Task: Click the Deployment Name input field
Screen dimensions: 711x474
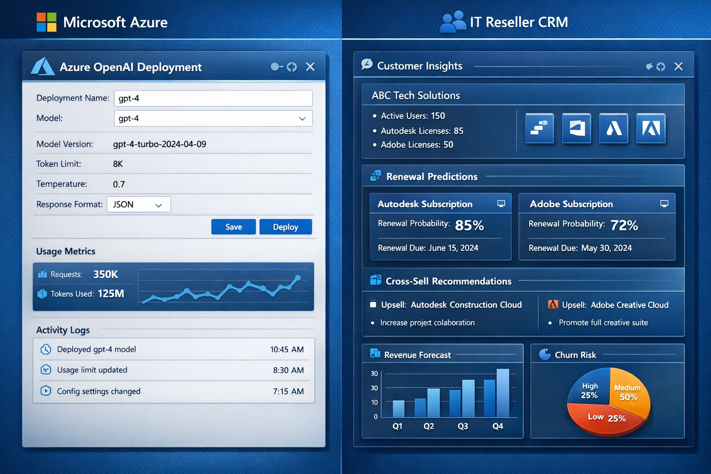Action: 213,98
